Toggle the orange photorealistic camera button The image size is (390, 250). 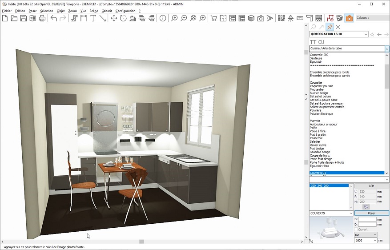pos(349,18)
